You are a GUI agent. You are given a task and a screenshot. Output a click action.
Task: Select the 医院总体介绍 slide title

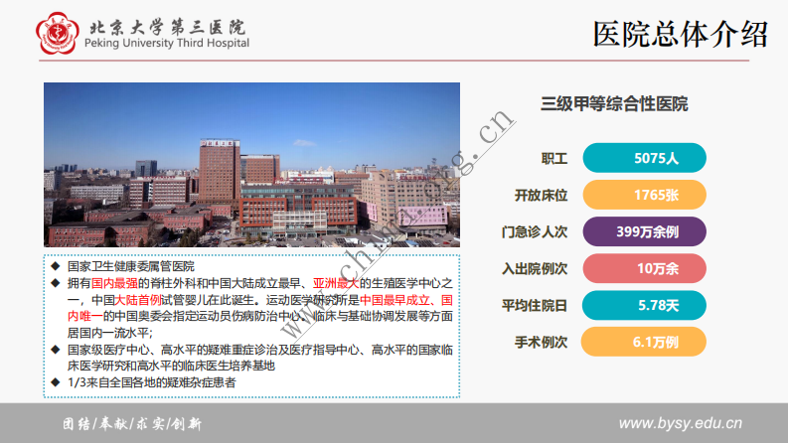pos(681,35)
